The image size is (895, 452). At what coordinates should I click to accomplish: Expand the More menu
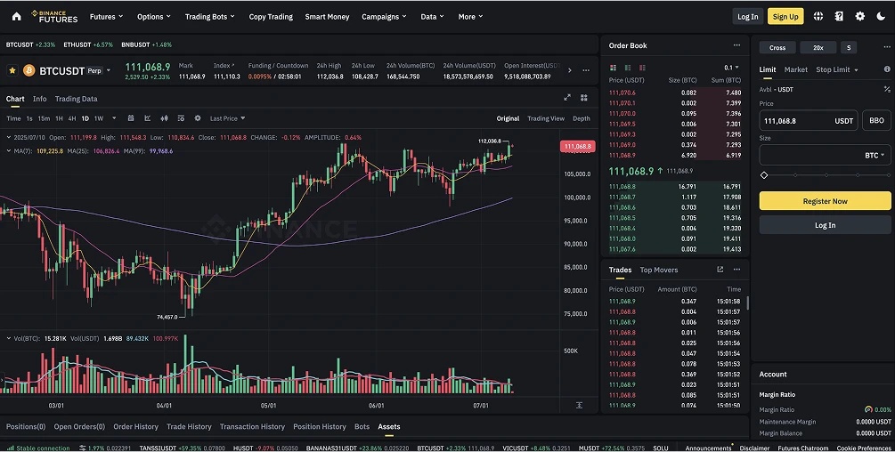point(470,17)
